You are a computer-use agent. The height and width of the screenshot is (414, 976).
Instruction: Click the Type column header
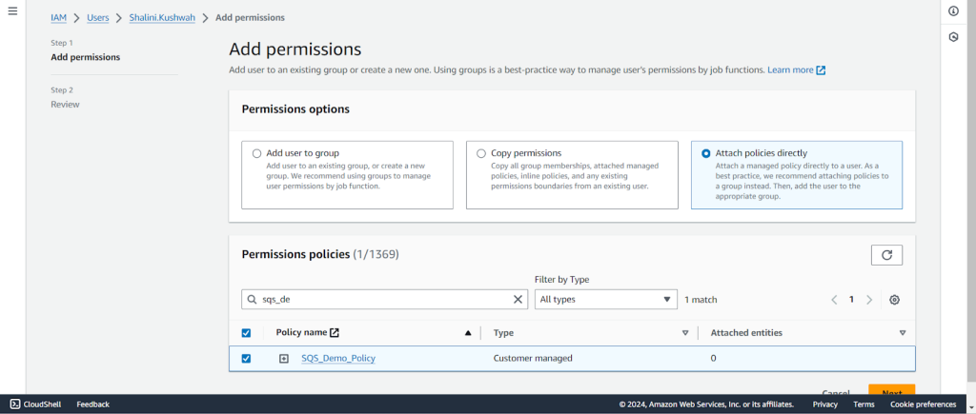click(x=503, y=333)
